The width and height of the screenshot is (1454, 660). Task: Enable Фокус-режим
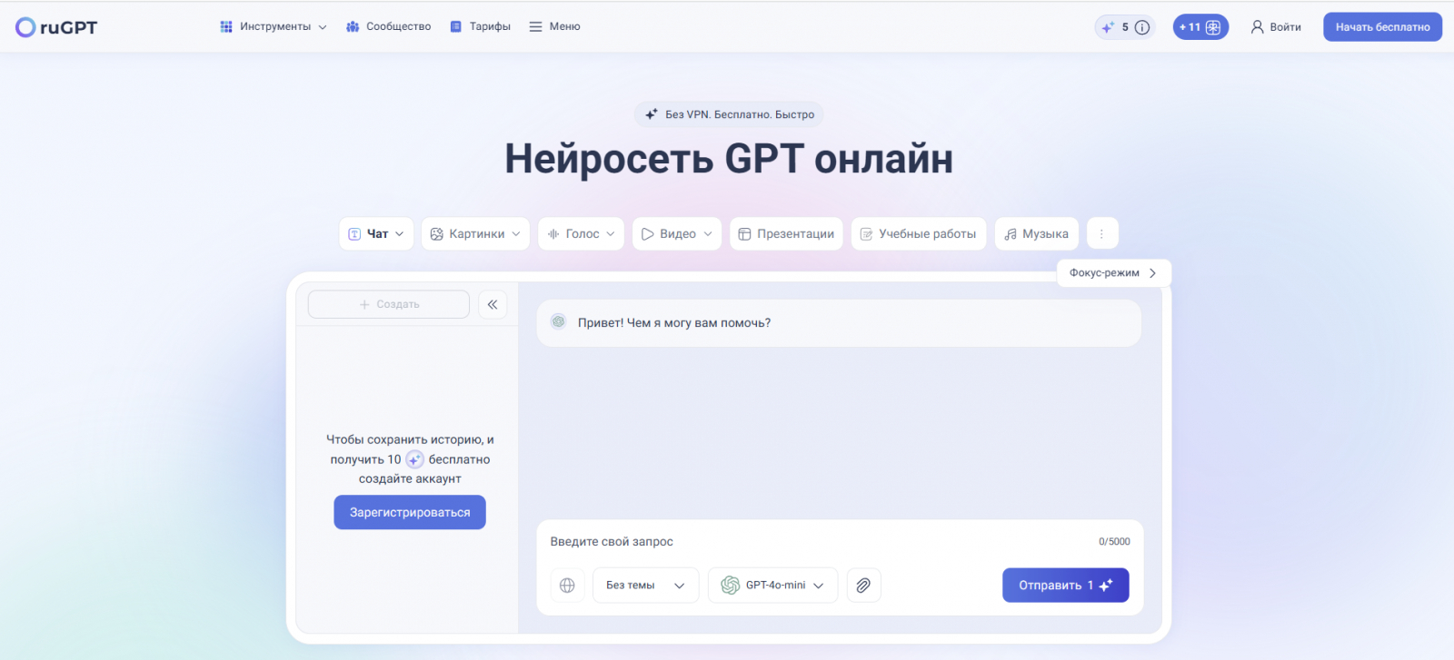pos(1113,273)
